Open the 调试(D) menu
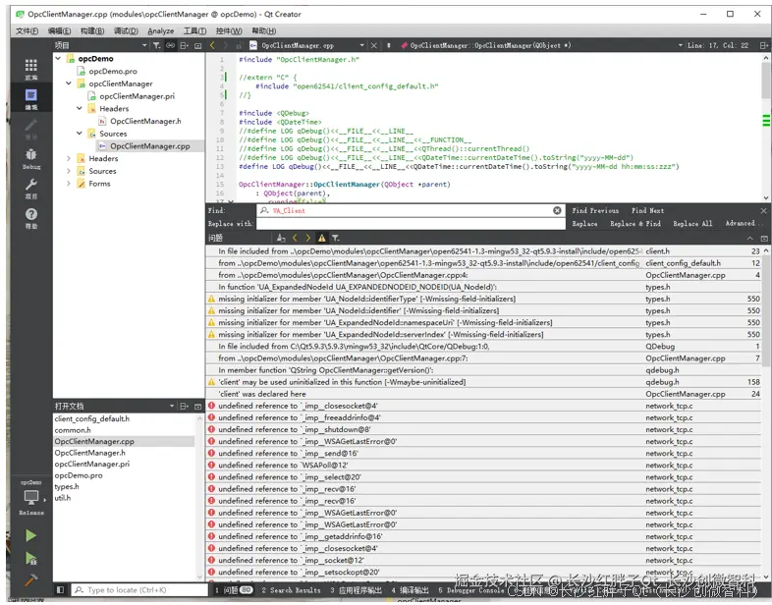Screen dimensions: 772x605 pos(126,31)
